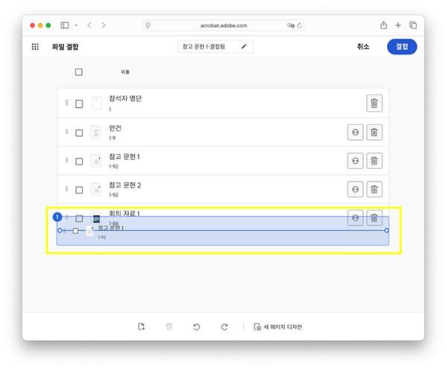Viewport: 447px width, 370px height.
Task: Click drag handle of 참석자 명단 row
Action: pos(66,102)
